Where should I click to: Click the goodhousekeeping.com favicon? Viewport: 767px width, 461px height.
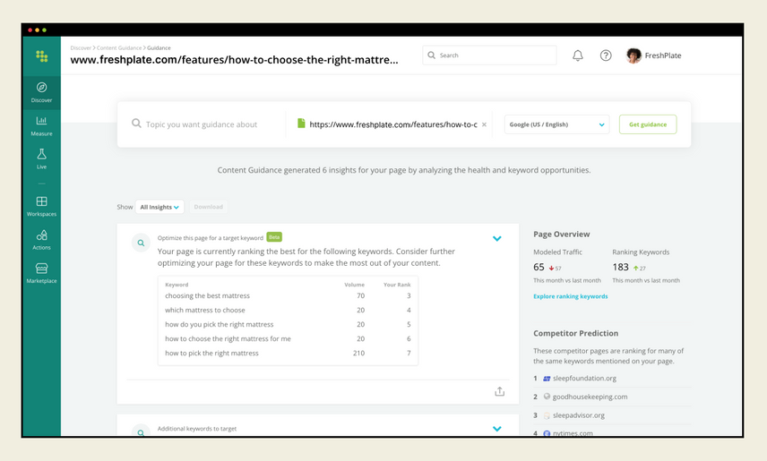pos(547,397)
